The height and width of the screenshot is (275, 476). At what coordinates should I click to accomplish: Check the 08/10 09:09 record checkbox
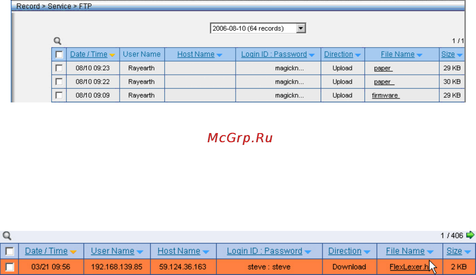[59, 95]
